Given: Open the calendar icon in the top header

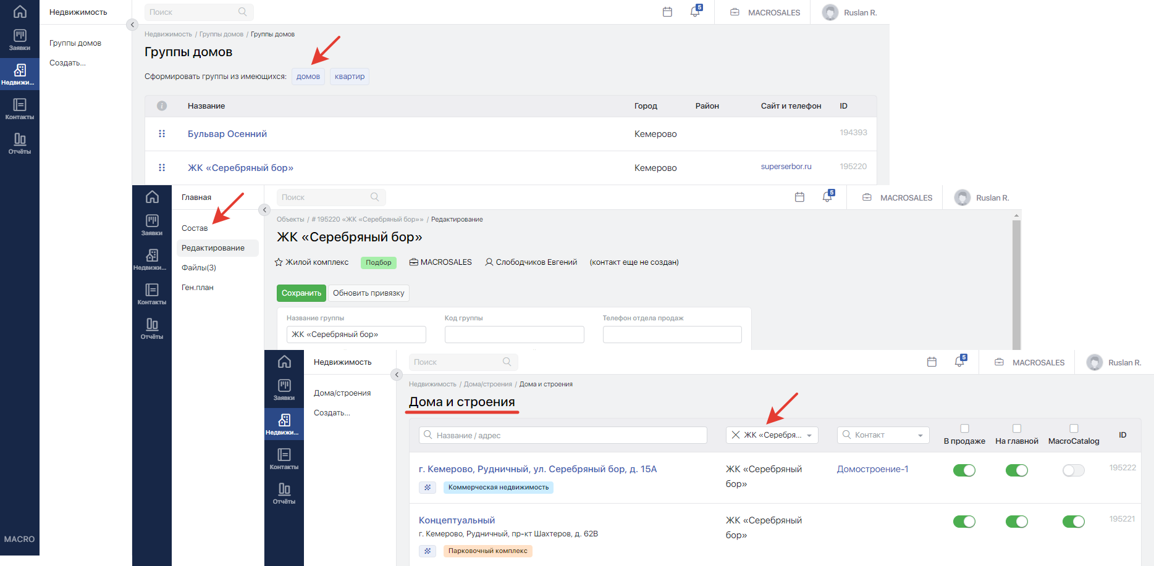Looking at the screenshot, I should [x=667, y=12].
